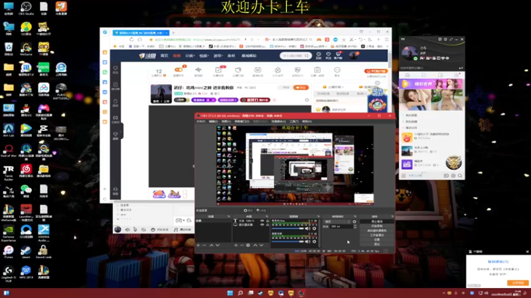Click the second OBS controls button
The image size is (531, 298).
click(377, 226)
